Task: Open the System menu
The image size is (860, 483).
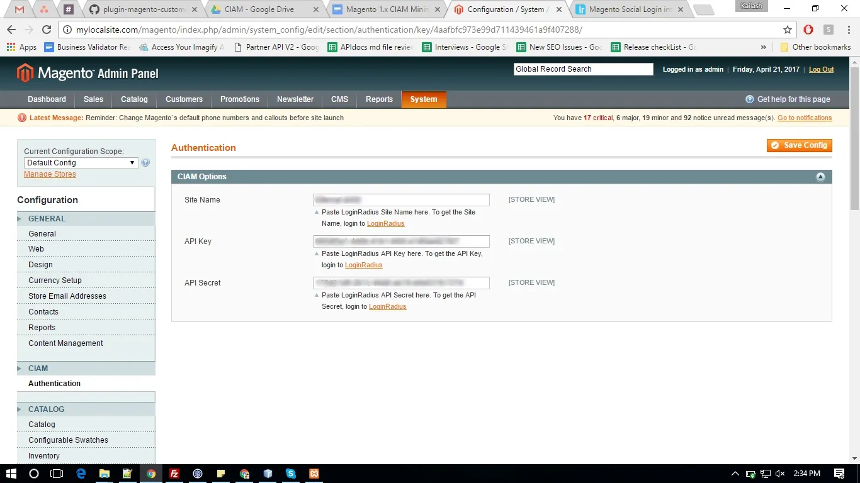Action: (424, 99)
